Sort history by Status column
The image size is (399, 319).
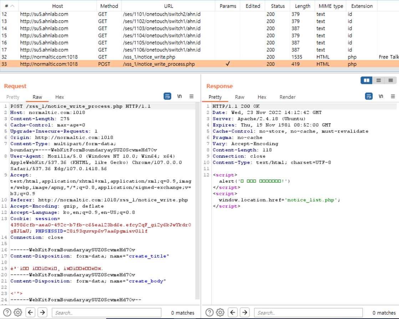click(x=278, y=6)
